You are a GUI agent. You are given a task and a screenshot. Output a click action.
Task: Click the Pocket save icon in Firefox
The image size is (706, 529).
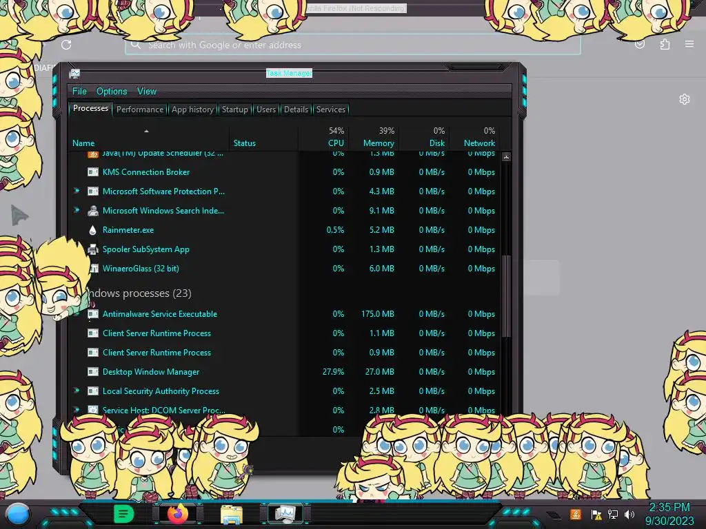(x=640, y=44)
